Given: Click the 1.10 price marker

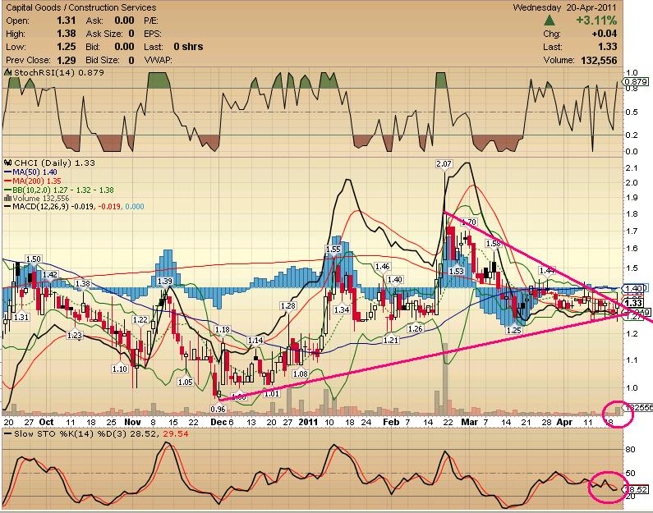Looking at the screenshot, I should pyautogui.click(x=120, y=369).
